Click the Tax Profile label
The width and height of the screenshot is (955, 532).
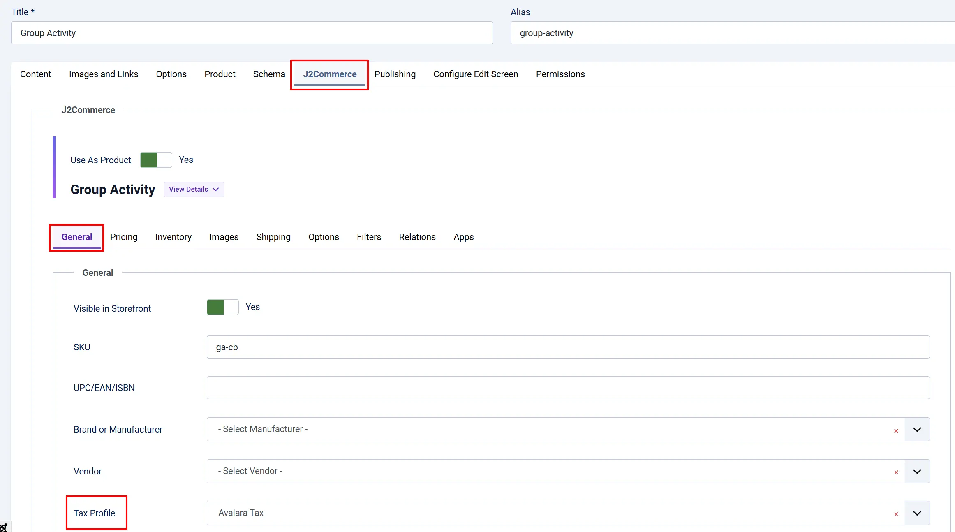[94, 513]
